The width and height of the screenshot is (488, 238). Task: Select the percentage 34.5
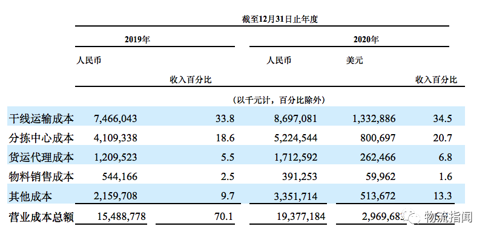442,118
